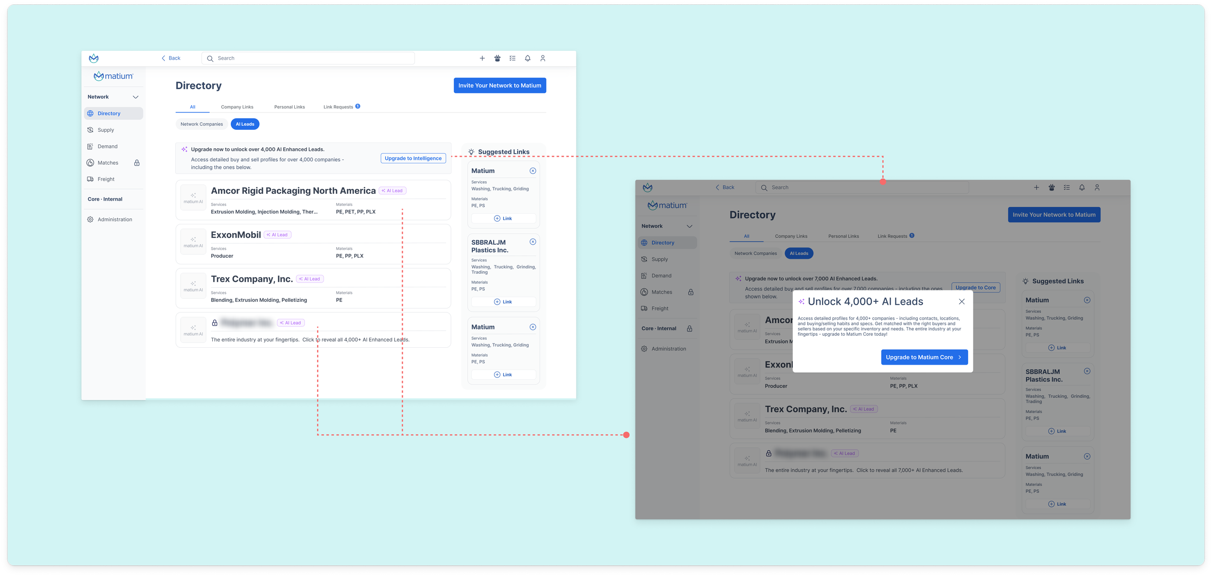
Task: Collapse Network chevron in right screen sidebar
Action: pyautogui.click(x=689, y=226)
